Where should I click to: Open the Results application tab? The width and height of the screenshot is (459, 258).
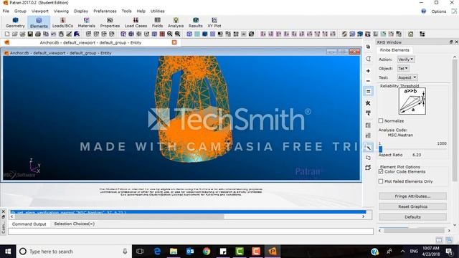[x=196, y=22]
